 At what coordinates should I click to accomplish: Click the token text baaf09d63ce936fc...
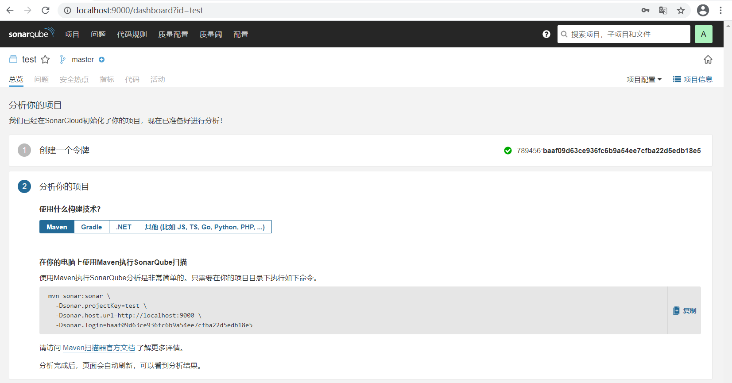click(x=622, y=151)
